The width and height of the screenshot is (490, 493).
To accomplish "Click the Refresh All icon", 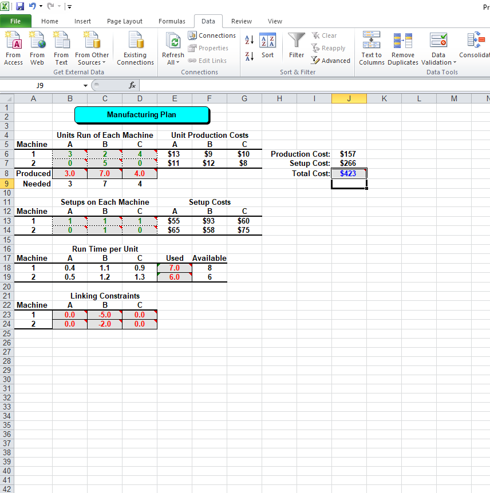I will pos(173,41).
